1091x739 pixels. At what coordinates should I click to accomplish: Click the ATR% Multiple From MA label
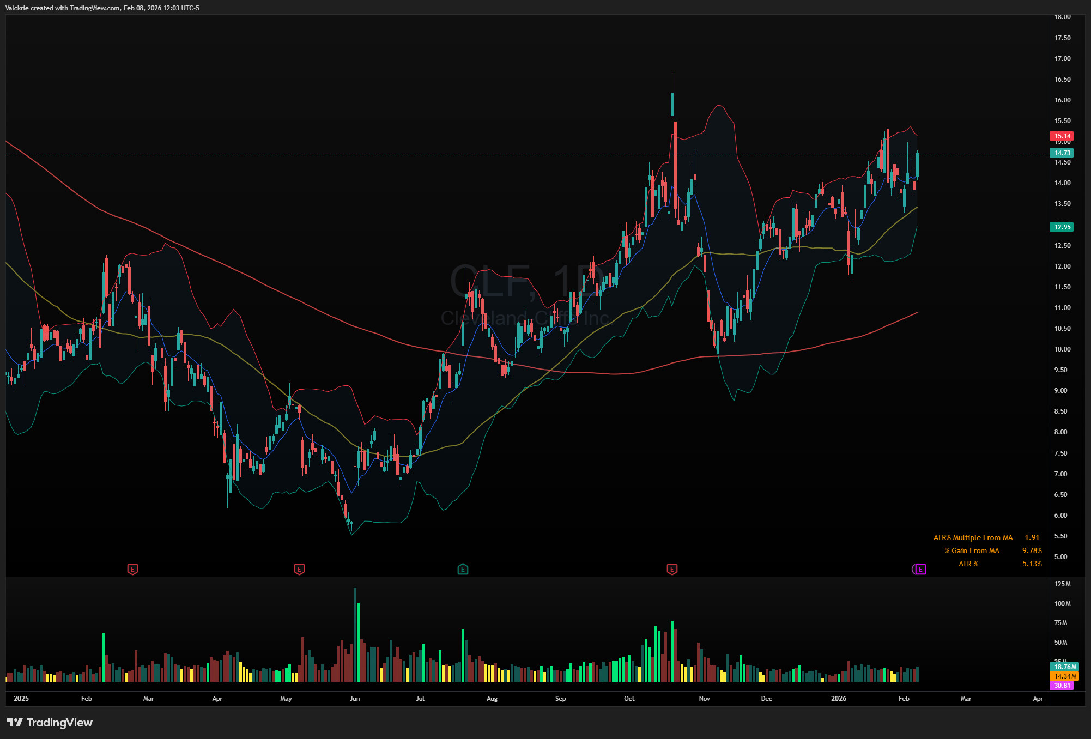click(x=973, y=537)
